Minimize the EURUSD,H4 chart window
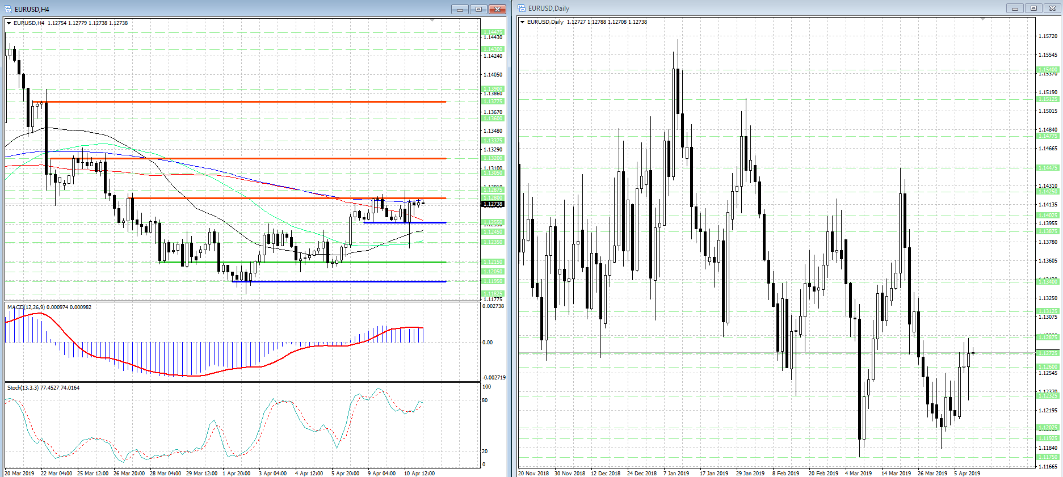The image size is (1063, 477). [460, 9]
